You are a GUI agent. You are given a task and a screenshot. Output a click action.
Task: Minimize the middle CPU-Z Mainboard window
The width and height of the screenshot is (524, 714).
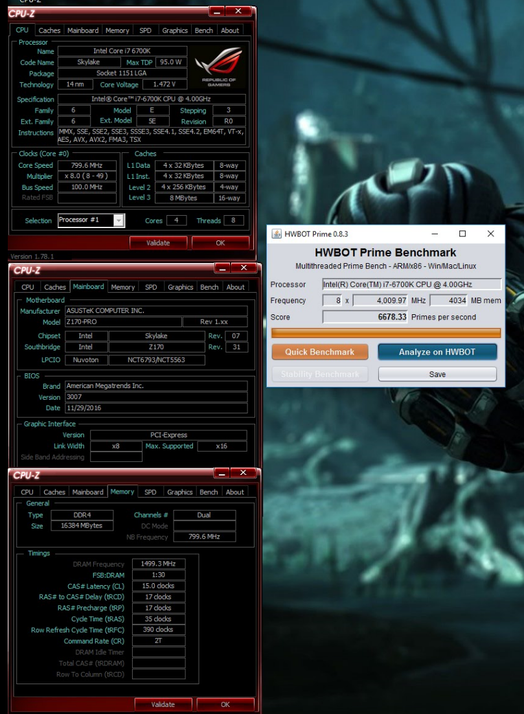click(222, 268)
